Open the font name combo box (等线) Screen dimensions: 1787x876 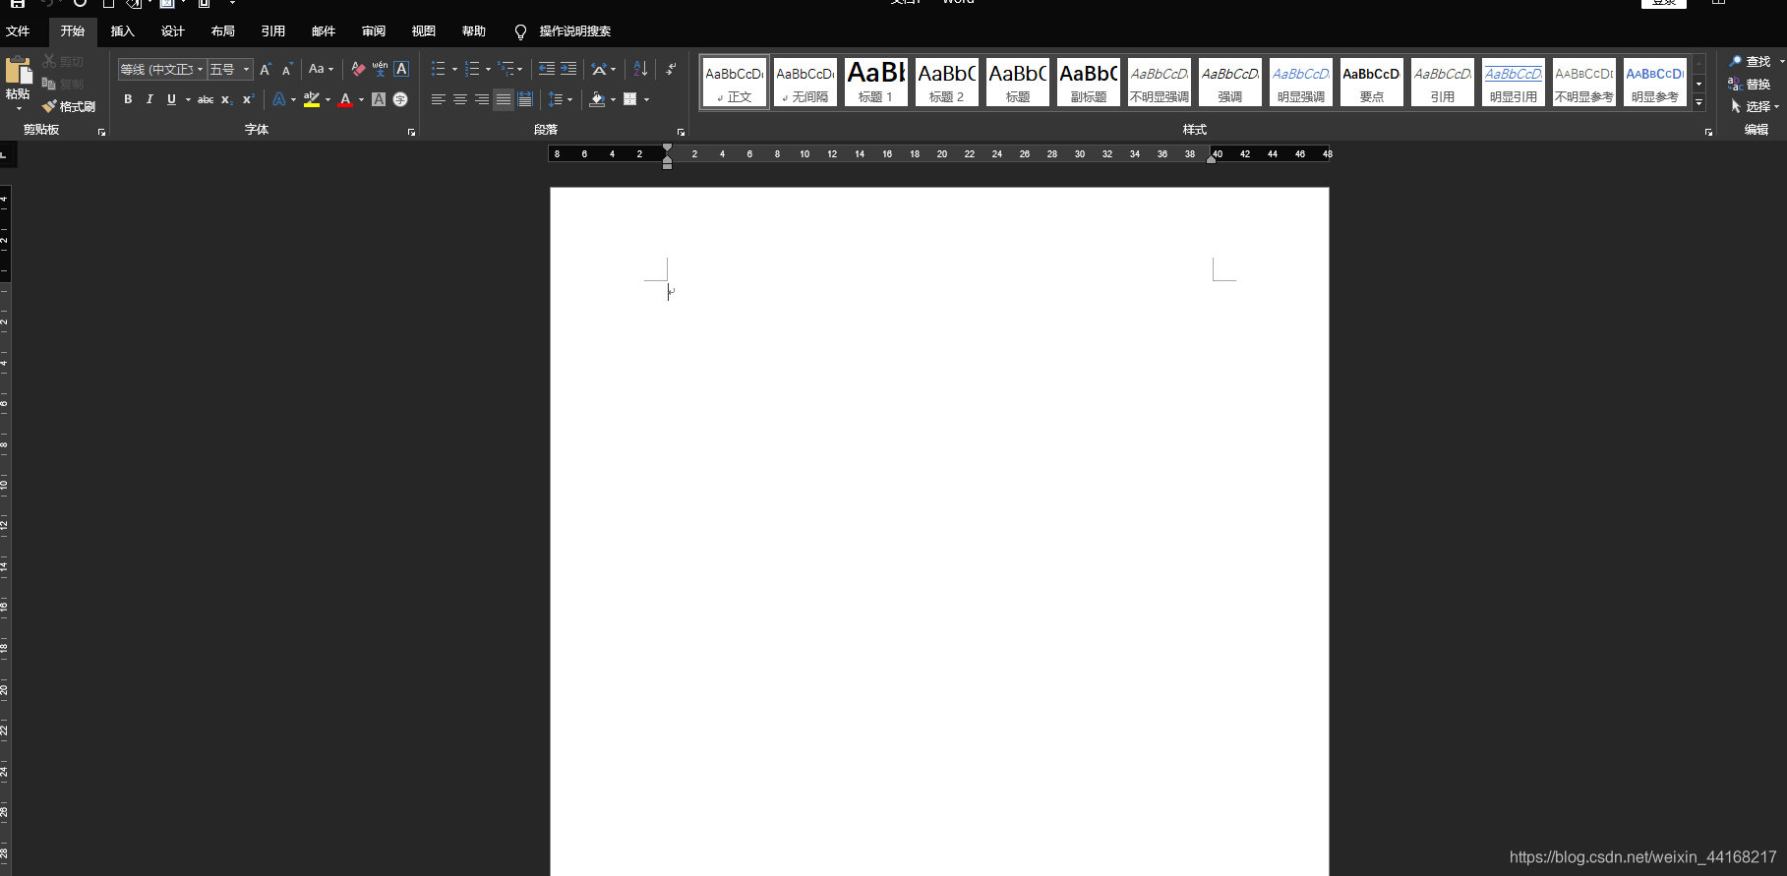[x=161, y=69]
